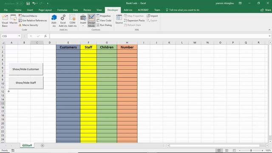Open Ribbon Display Options
The width and height of the screenshot is (272, 153).
[x=240, y=3]
